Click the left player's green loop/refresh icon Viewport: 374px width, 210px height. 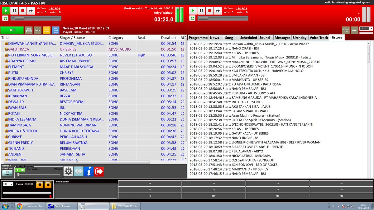[5, 18]
